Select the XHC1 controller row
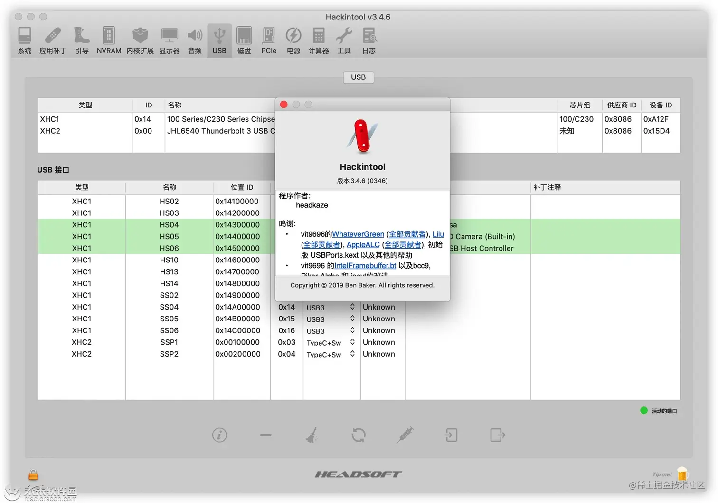Screen dimensions: 718x503 point(359,119)
